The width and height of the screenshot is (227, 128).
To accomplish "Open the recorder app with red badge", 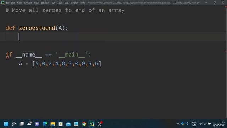I will (x=100, y=124).
